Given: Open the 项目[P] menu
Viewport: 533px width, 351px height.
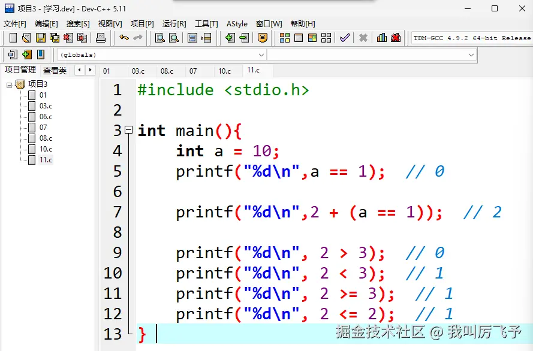Looking at the screenshot, I should [142, 24].
